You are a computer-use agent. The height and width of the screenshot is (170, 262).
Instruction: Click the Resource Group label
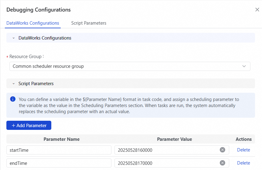coord(26,57)
